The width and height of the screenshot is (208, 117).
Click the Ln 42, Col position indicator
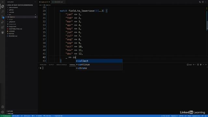[165, 116]
